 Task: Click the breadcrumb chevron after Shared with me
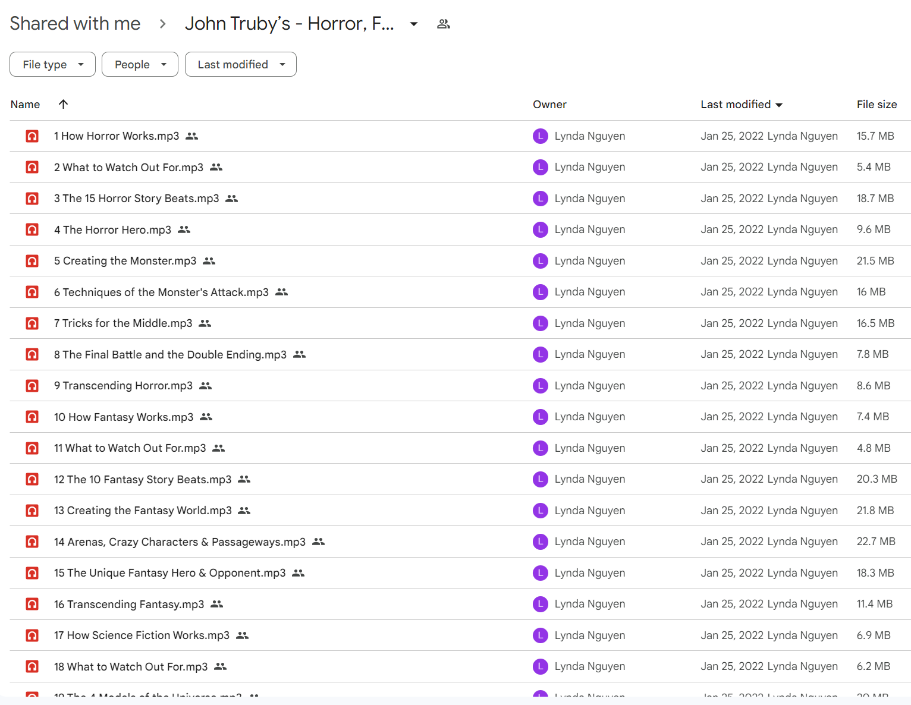point(162,24)
